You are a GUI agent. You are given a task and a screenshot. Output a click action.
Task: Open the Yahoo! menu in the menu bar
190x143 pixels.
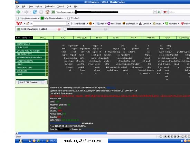[60, 7]
